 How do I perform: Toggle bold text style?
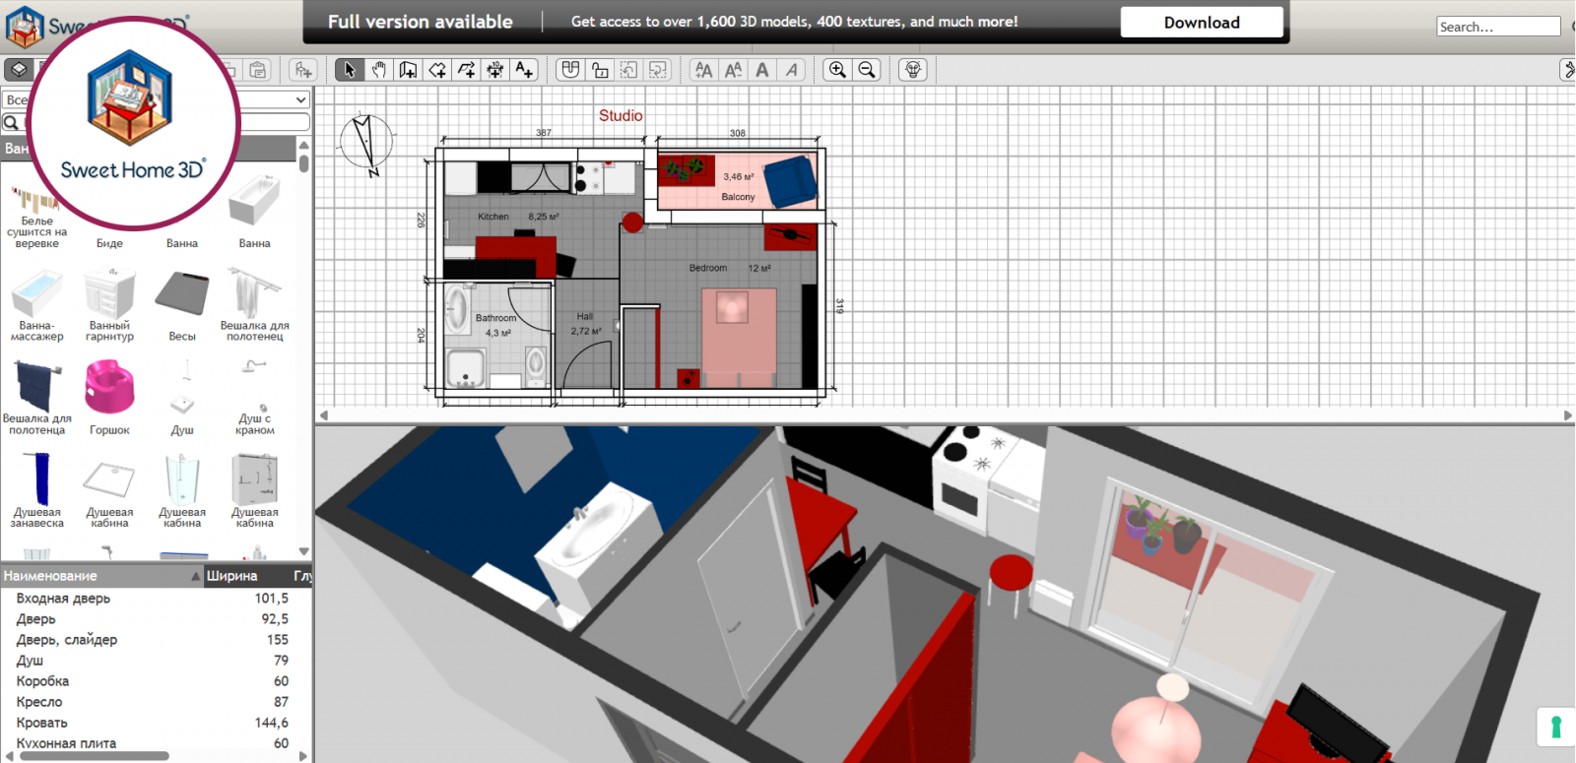point(762,70)
